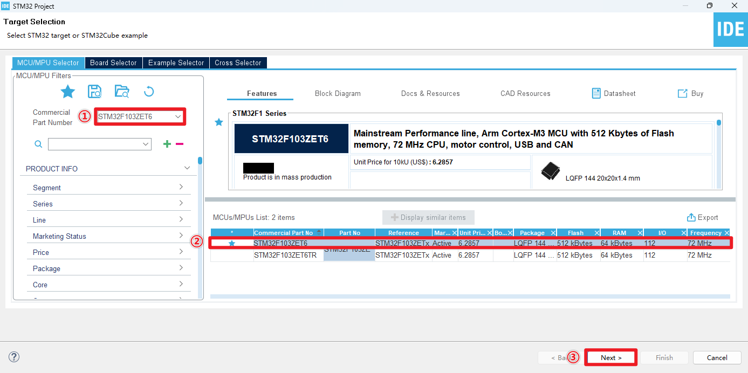
Task: Open the Features tab
Action: tap(262, 93)
